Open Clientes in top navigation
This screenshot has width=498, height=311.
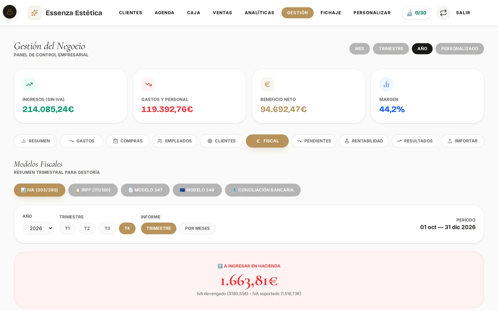tap(130, 13)
